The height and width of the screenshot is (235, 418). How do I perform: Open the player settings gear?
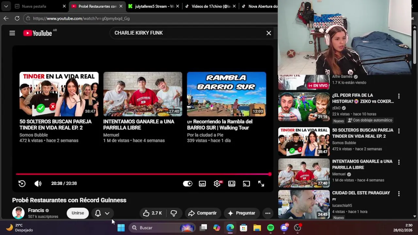pos(217,183)
